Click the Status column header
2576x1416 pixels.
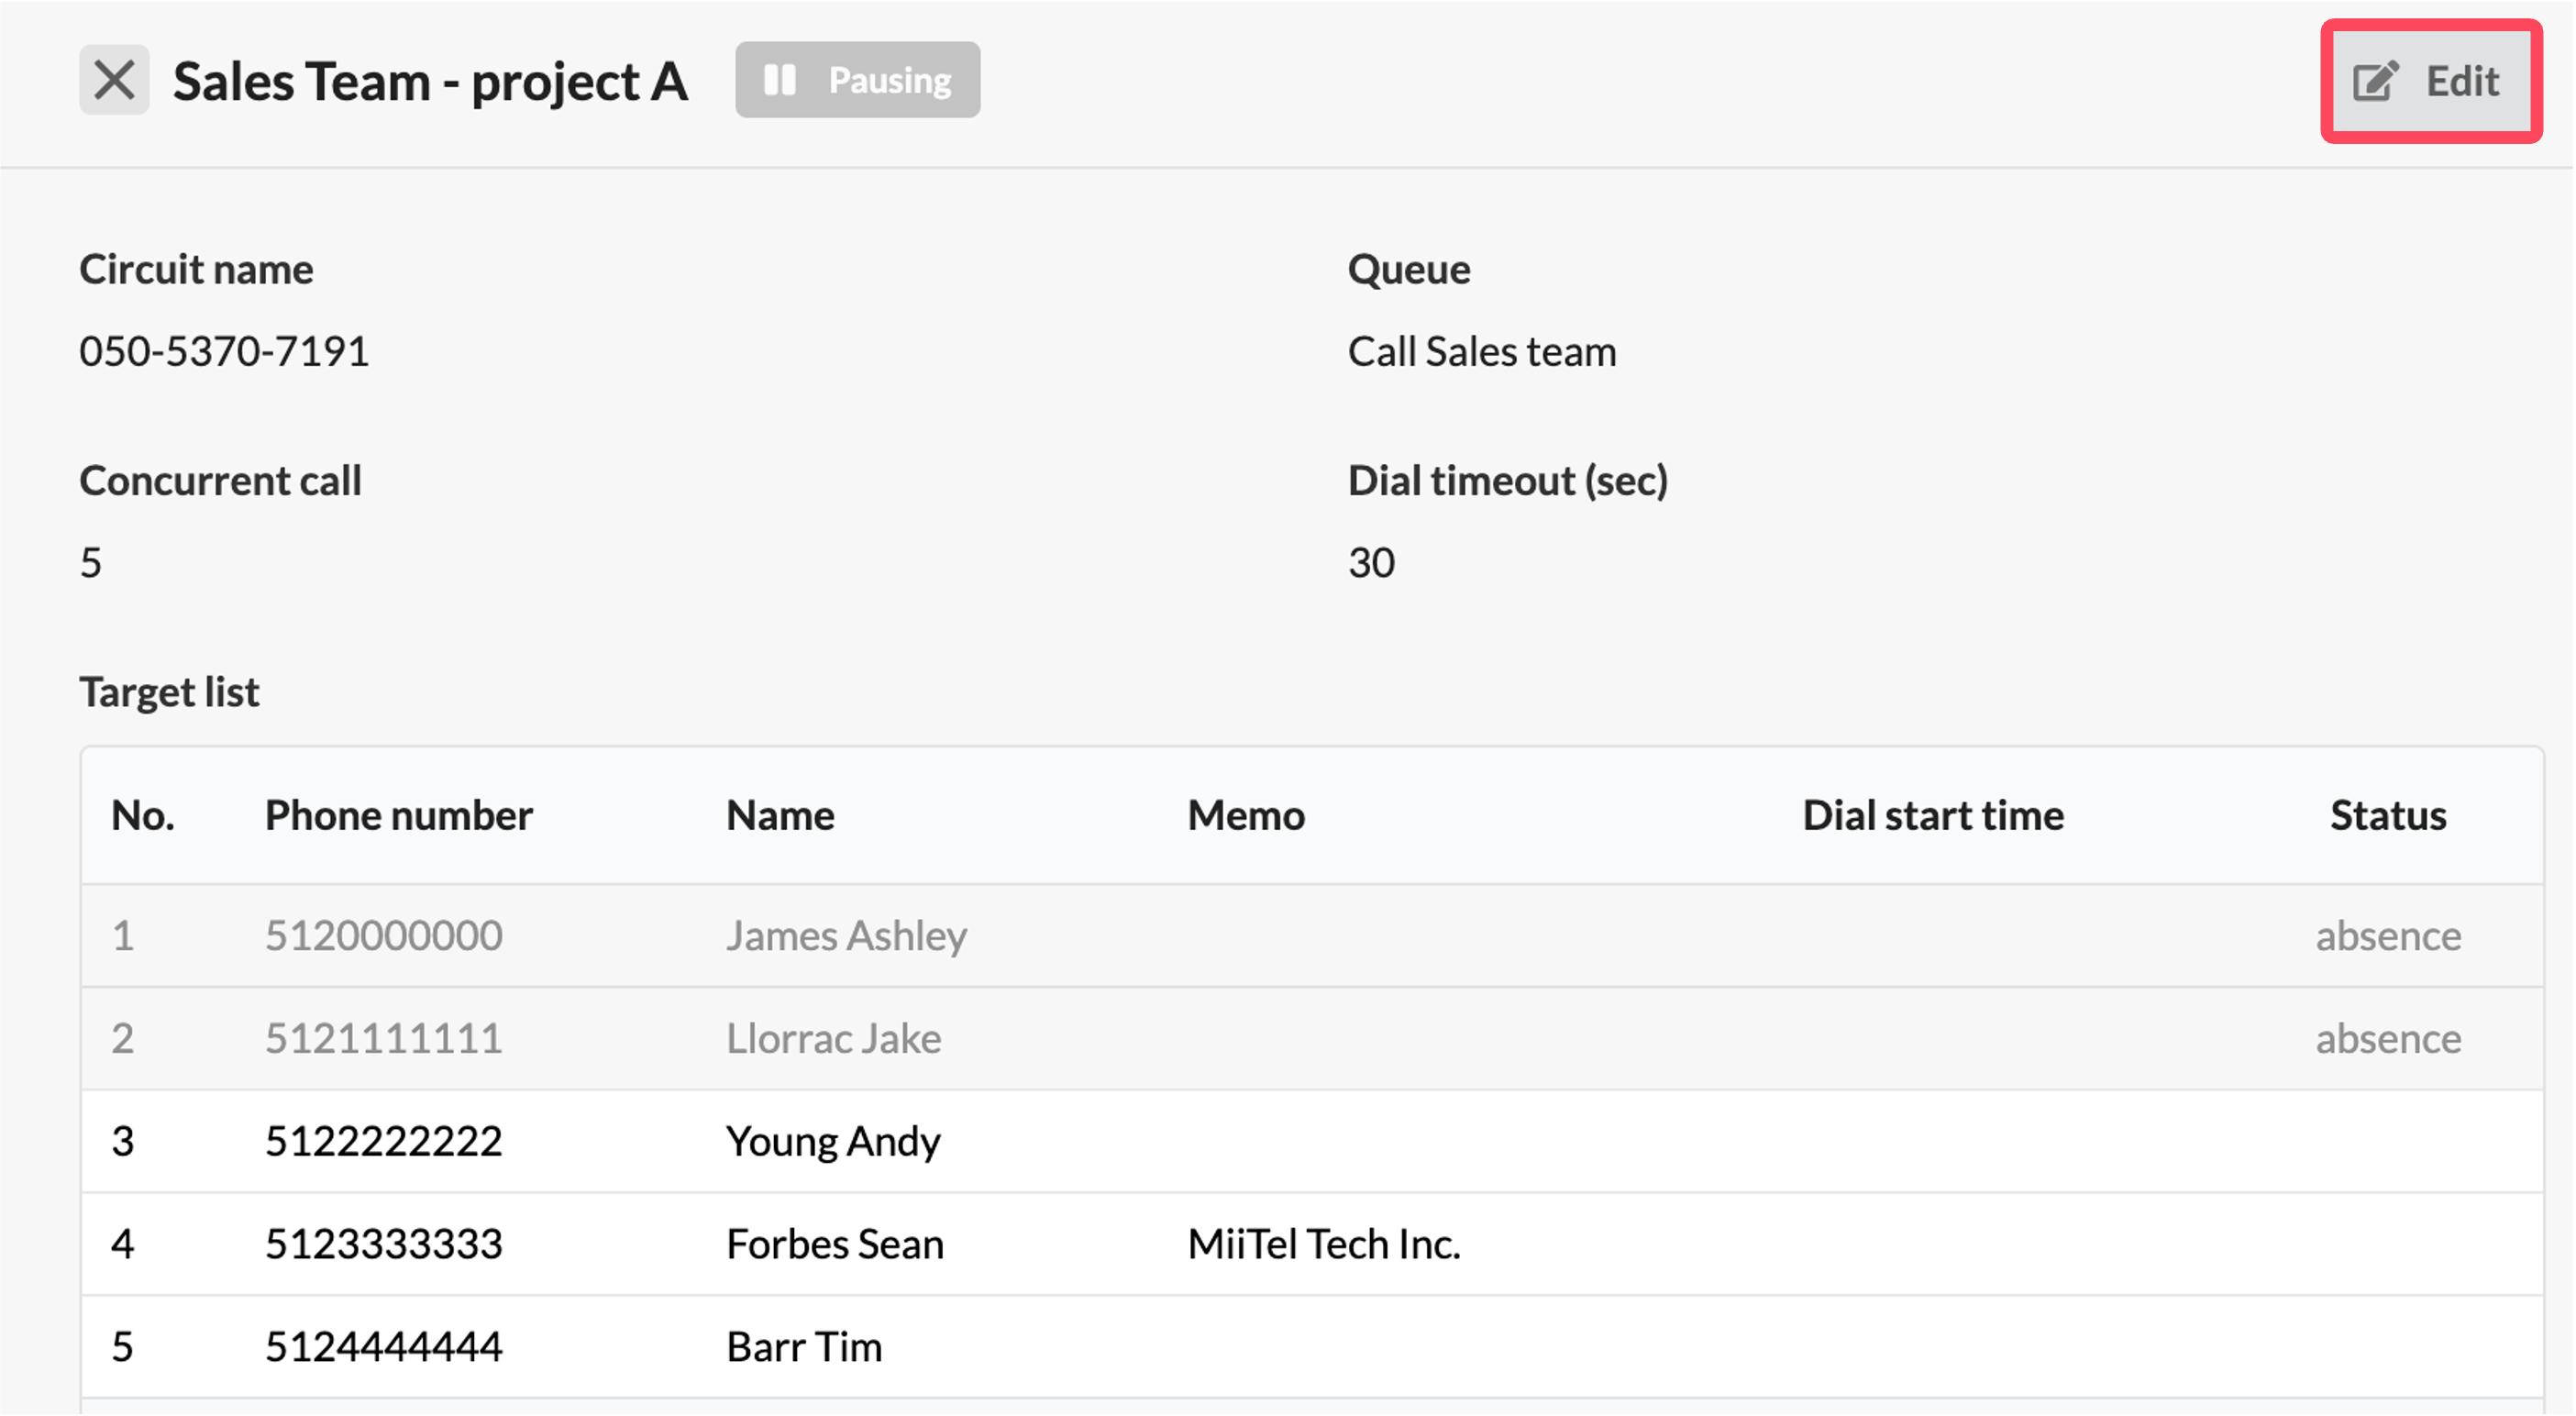2388,817
